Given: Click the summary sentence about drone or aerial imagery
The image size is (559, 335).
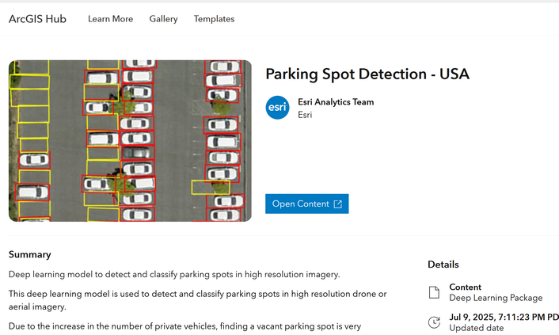Looking at the screenshot, I should [x=197, y=300].
